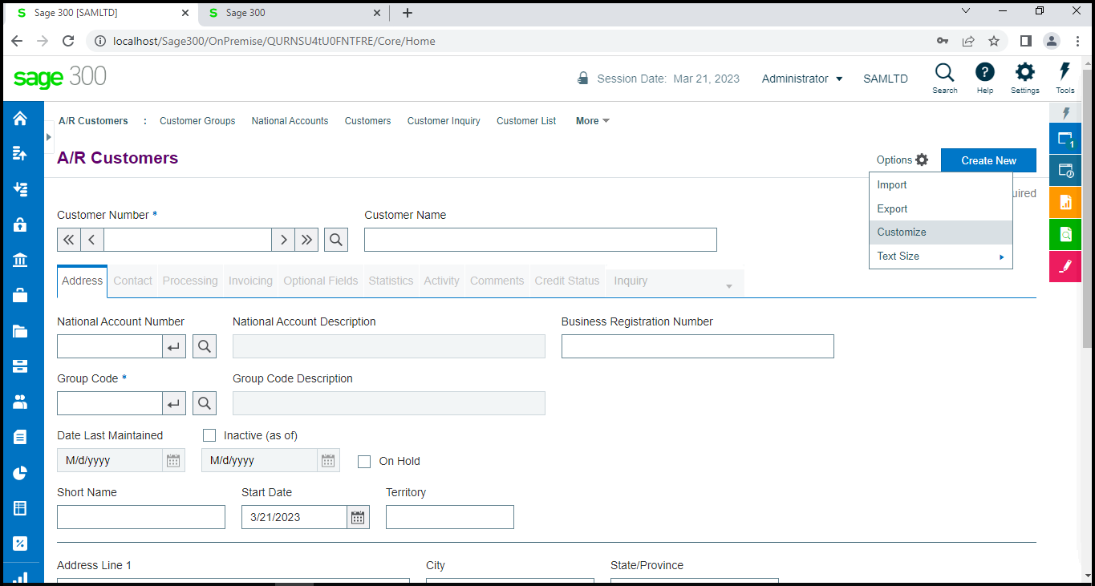This screenshot has height=586, width=1095.
Task: Open the Settings gear in header
Action: 1024,78
